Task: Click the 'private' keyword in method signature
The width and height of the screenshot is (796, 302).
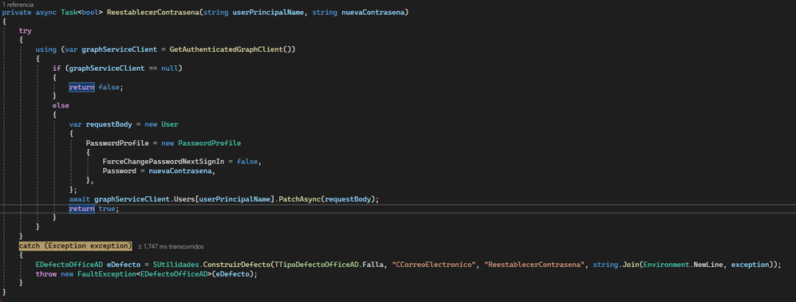Action: click(x=17, y=12)
